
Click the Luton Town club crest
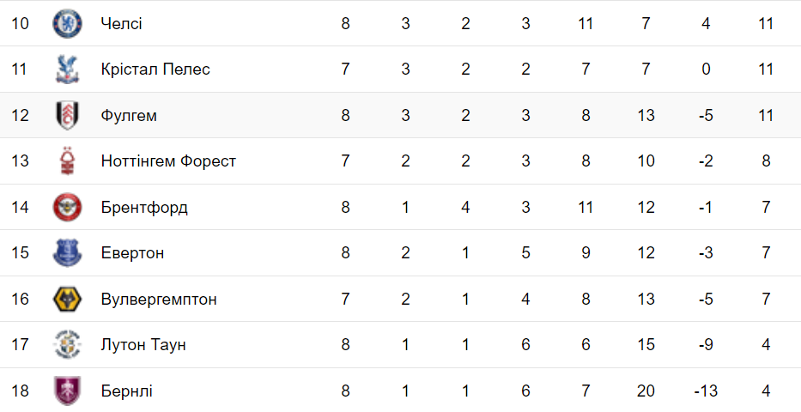click(x=66, y=345)
